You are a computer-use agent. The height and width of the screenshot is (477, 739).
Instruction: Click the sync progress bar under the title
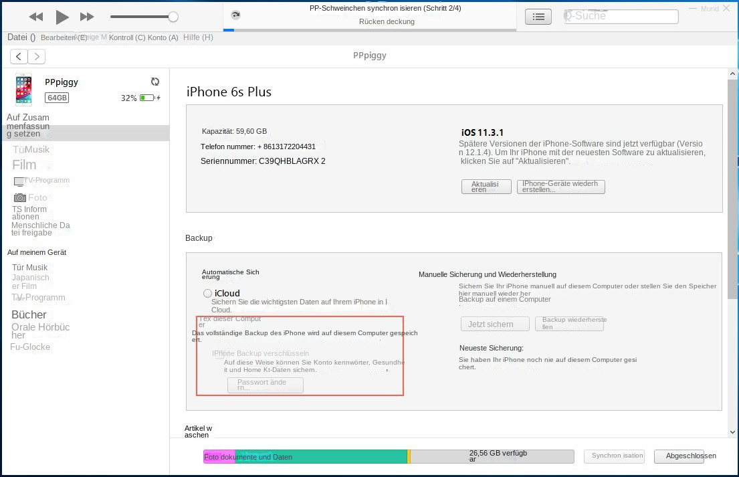tap(370, 30)
